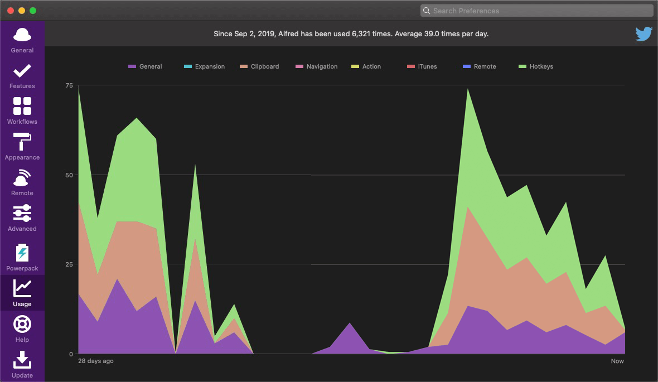Click the Expansion legend label
658x382 pixels.
point(210,66)
